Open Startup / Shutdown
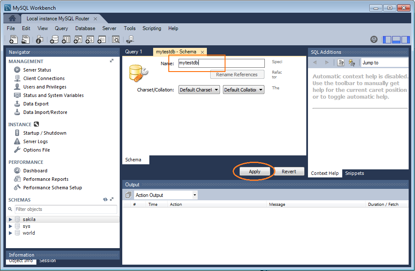415x271 pixels. point(45,133)
